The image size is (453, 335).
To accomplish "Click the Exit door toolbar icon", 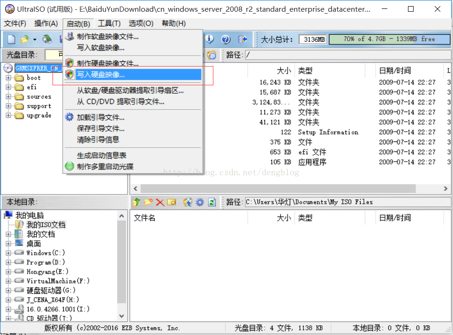I will (x=242, y=39).
